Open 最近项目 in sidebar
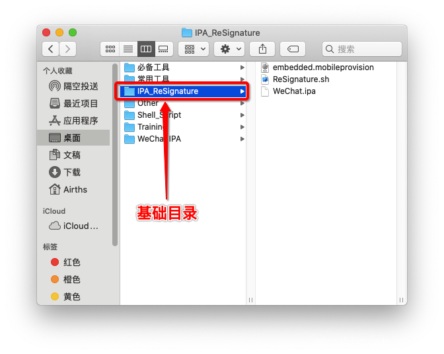444x354 pixels. pos(74,103)
